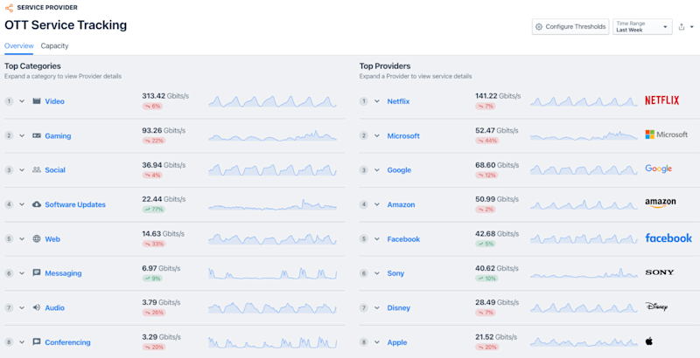
Task: Expand the Microsoft provider row
Action: 377,135
